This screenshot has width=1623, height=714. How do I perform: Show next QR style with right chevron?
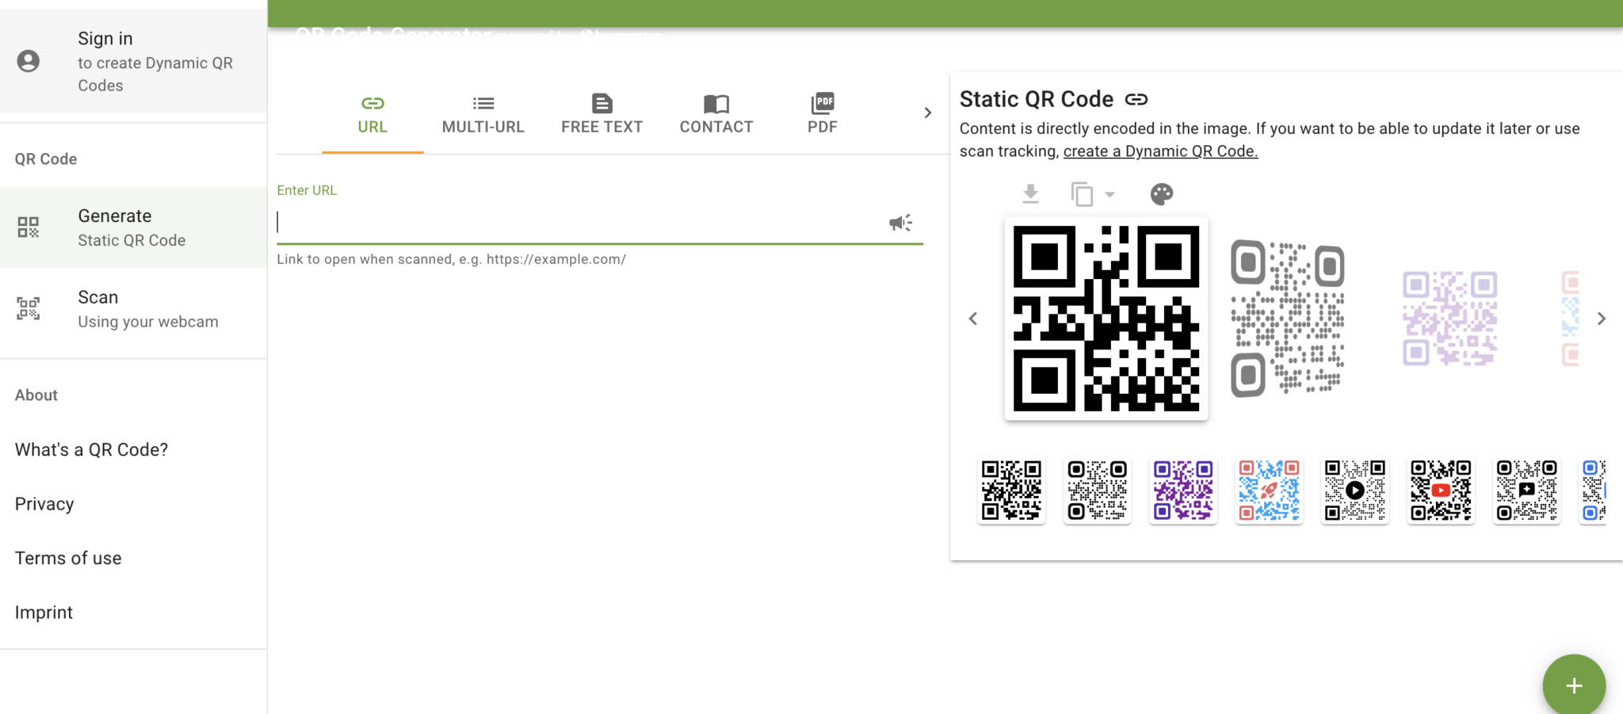[1602, 319]
